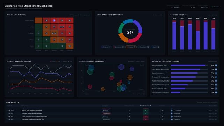The image size is (224, 126).
Task: Click the Owner column header in Risk Register
Action: pyautogui.click(x=173, y=106)
